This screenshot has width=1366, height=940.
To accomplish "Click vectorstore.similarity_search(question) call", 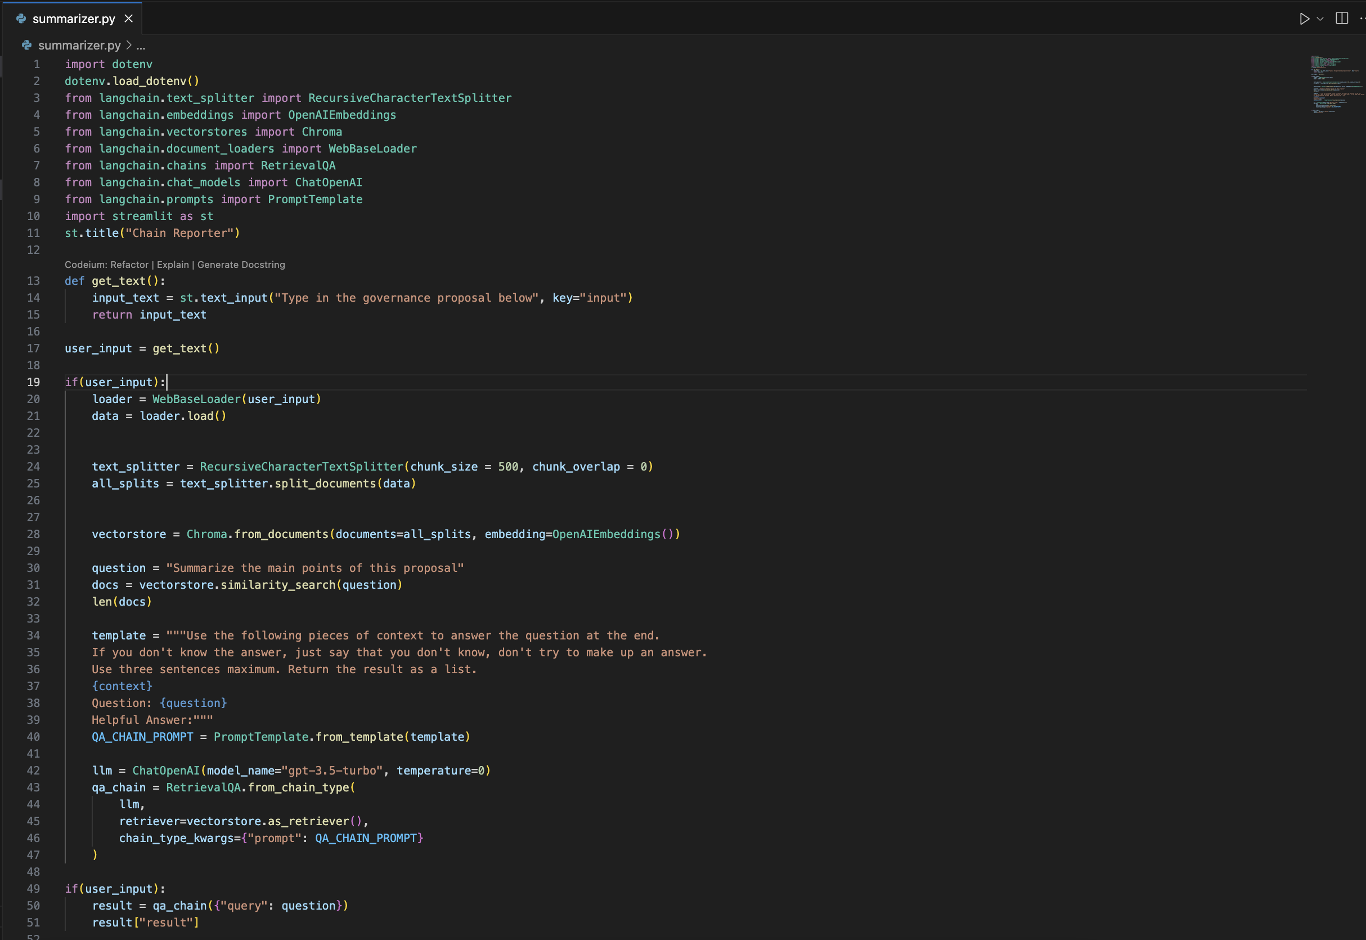I will pyautogui.click(x=271, y=585).
